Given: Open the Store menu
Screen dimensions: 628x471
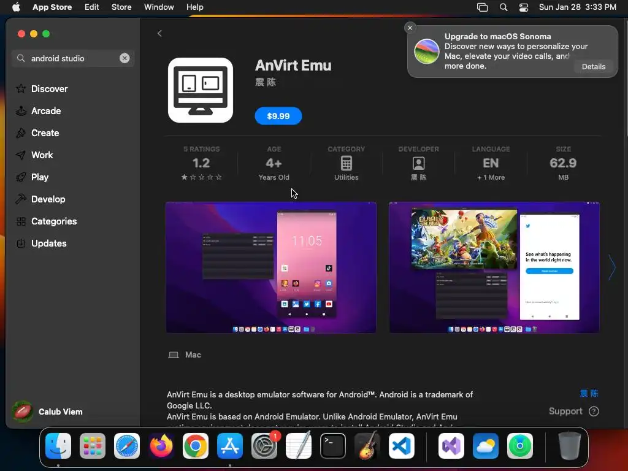Looking at the screenshot, I should [x=121, y=7].
